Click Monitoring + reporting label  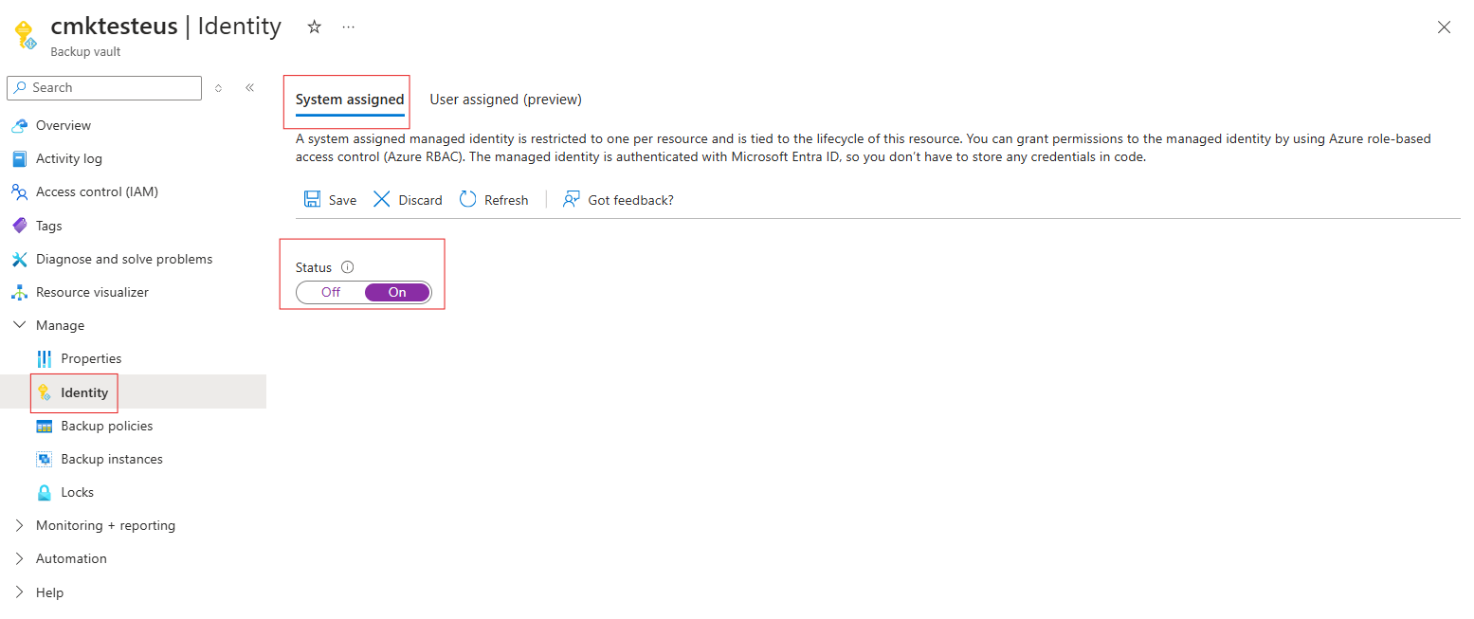tap(105, 525)
